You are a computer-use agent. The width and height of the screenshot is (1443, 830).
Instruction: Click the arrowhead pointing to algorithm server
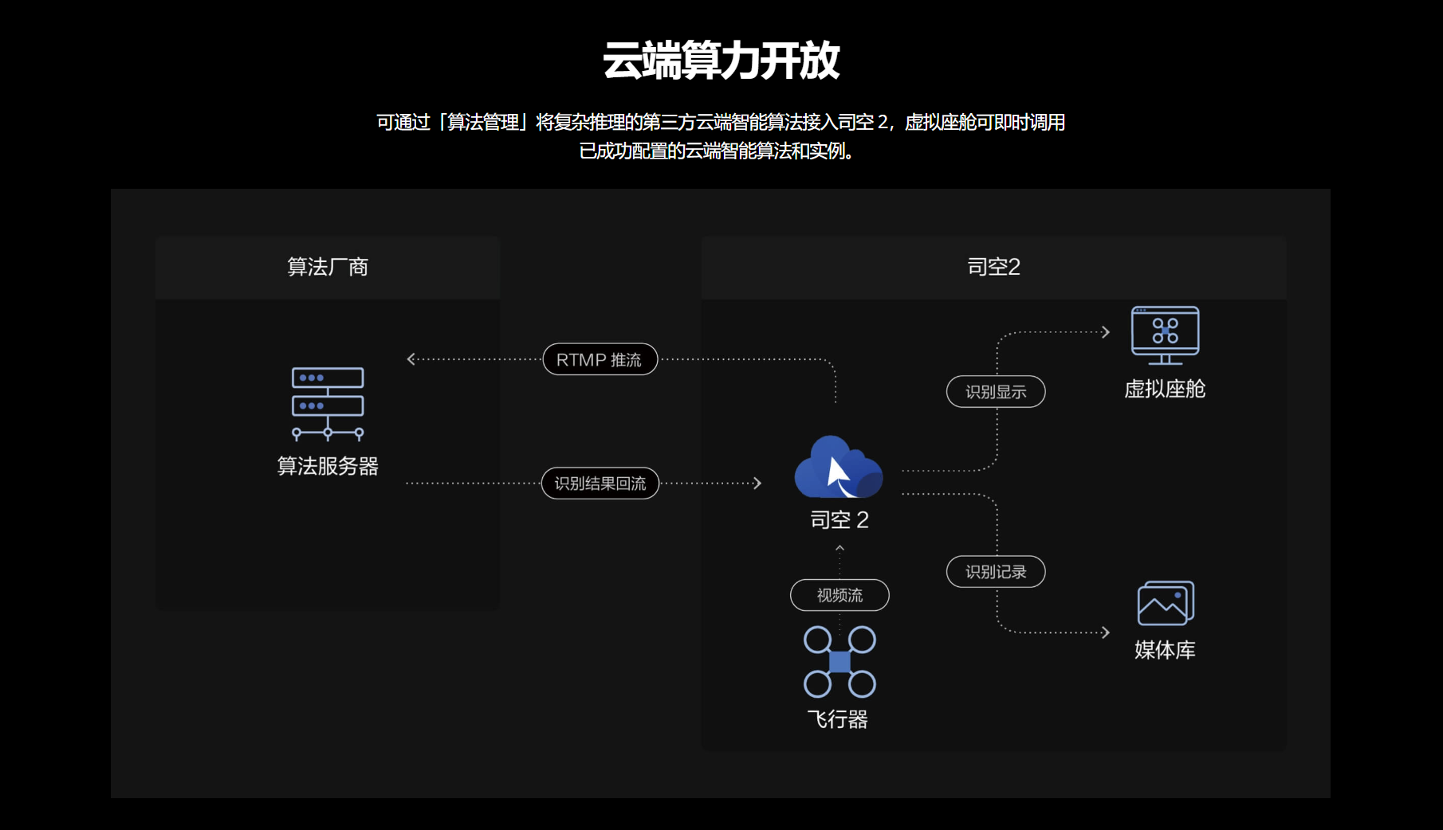click(411, 359)
